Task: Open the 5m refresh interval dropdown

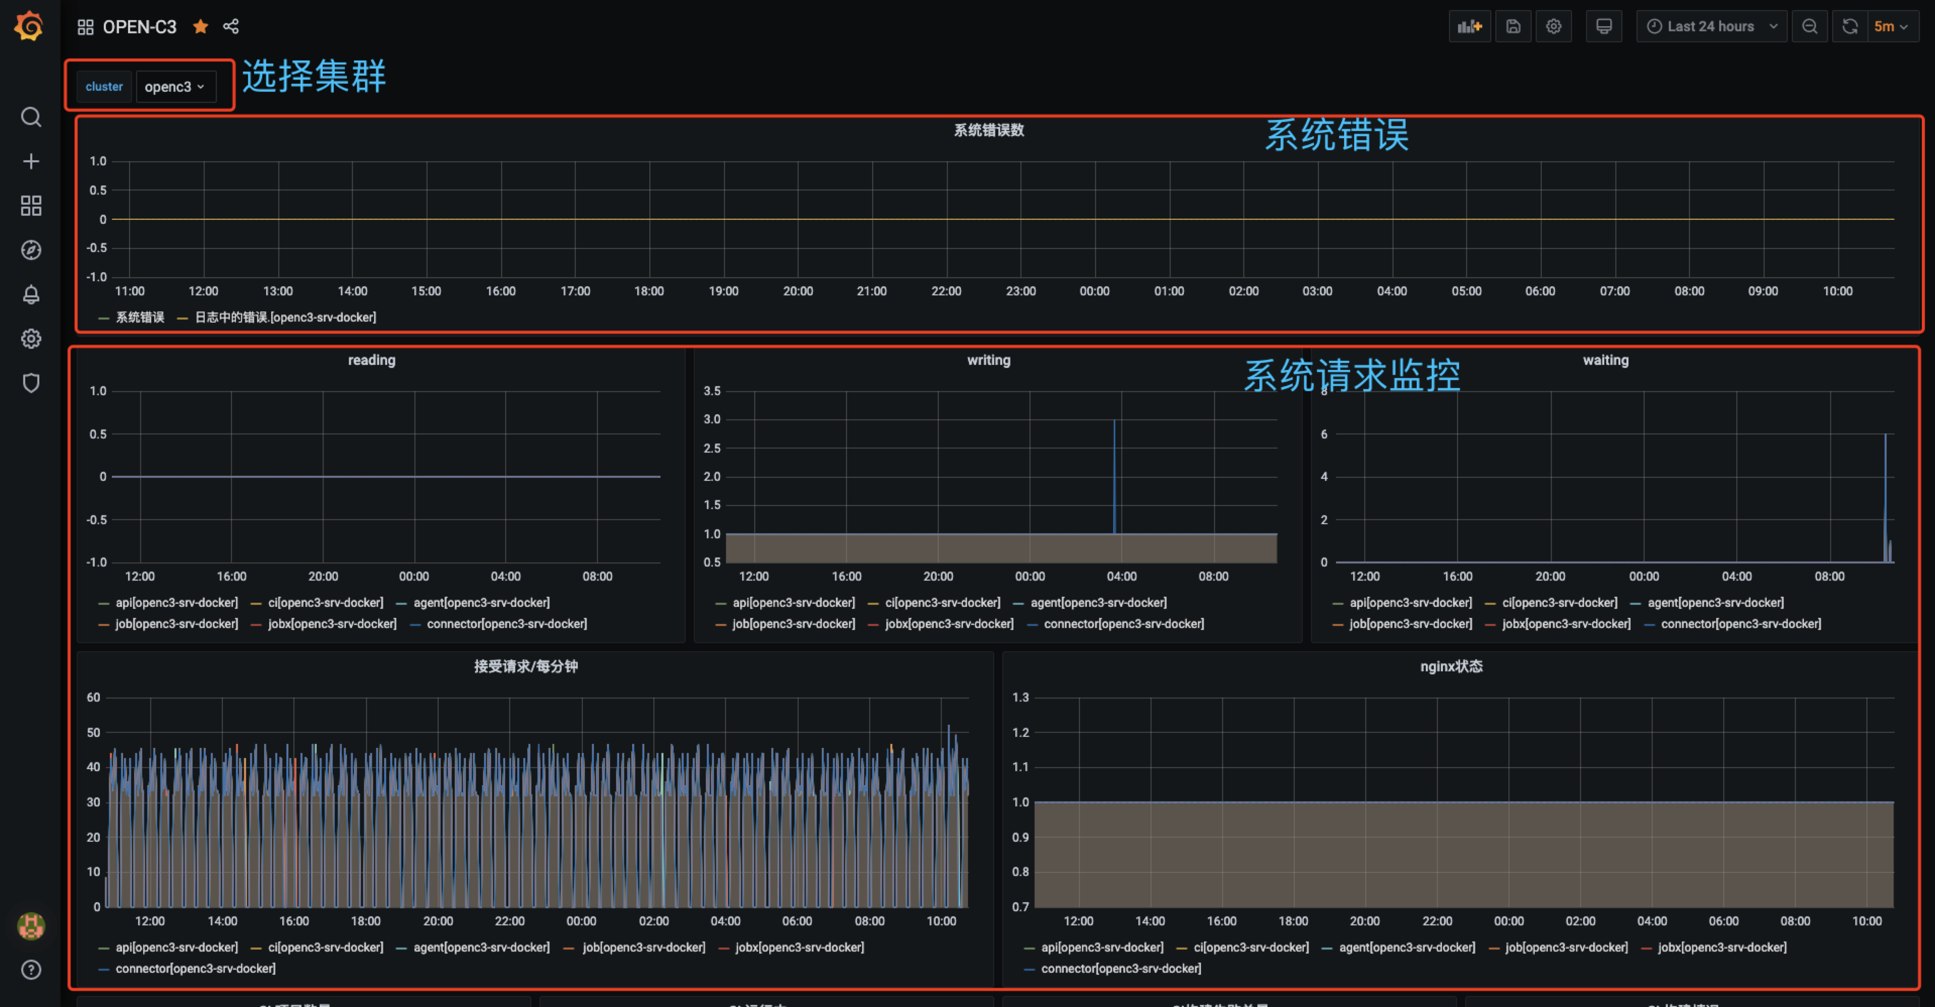Action: pos(1892,26)
